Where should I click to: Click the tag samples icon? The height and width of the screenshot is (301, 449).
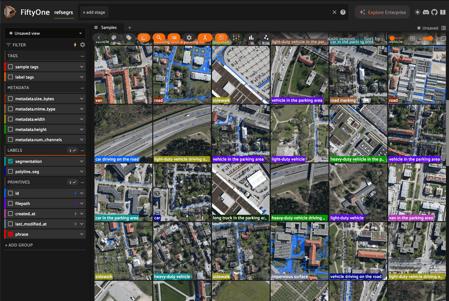[x=129, y=38]
